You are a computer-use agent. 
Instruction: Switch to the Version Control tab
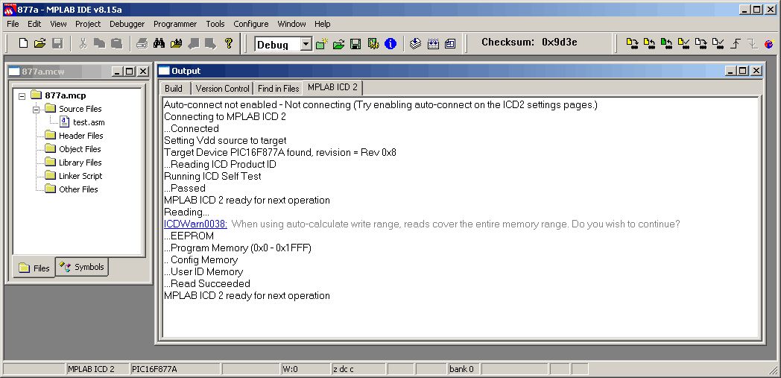click(222, 89)
